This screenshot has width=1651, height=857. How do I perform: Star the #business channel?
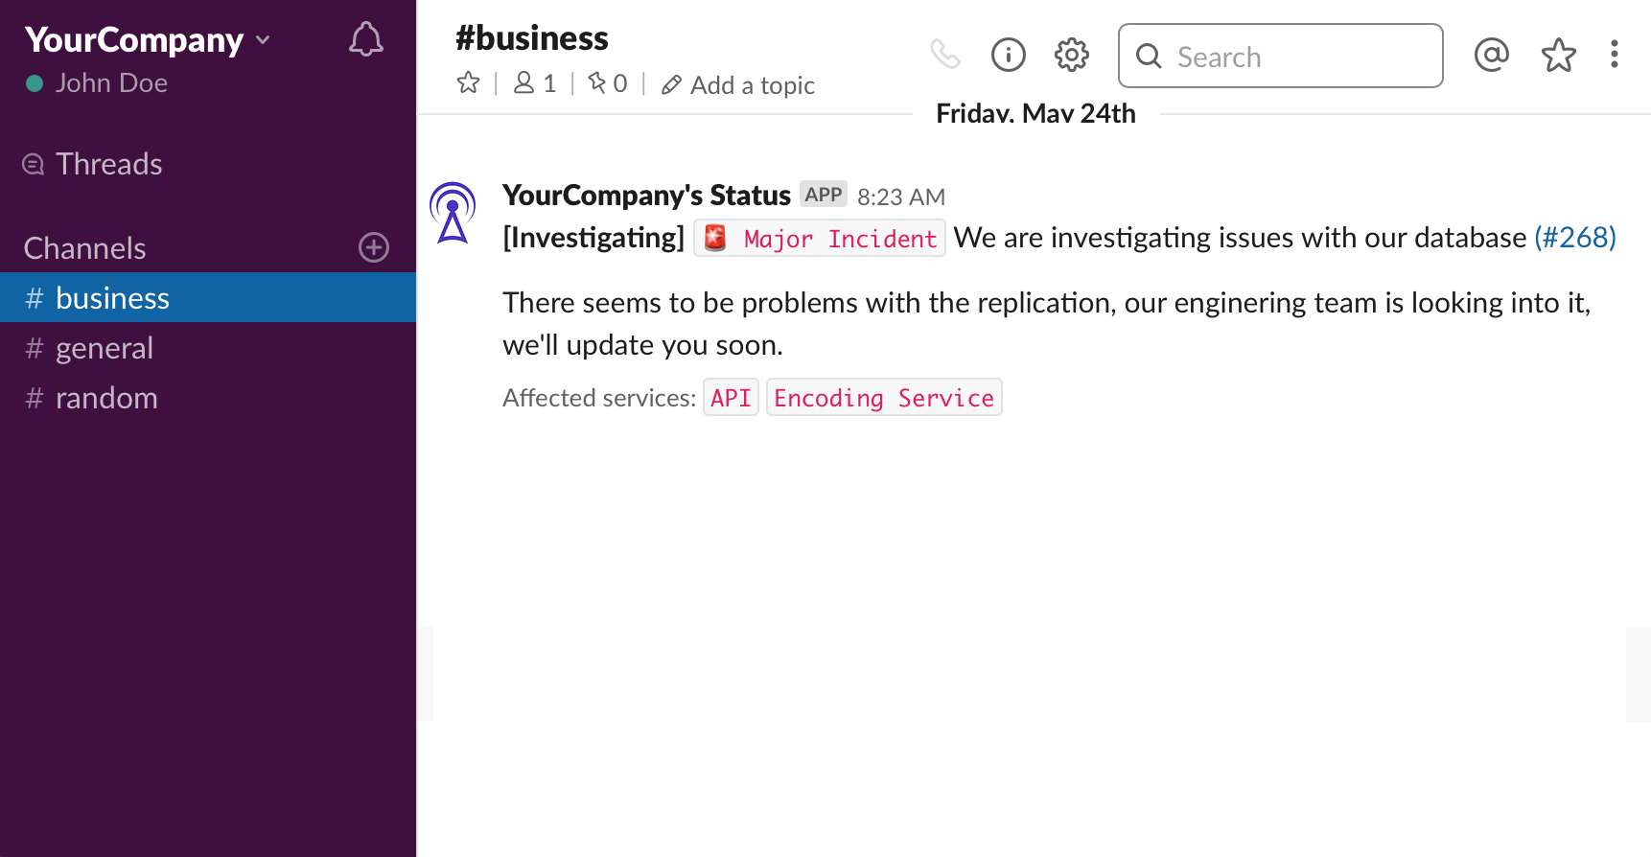[x=468, y=82]
